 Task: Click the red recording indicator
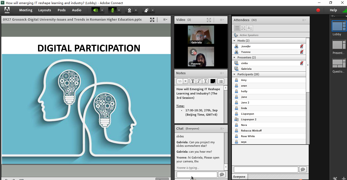(x=318, y=10)
